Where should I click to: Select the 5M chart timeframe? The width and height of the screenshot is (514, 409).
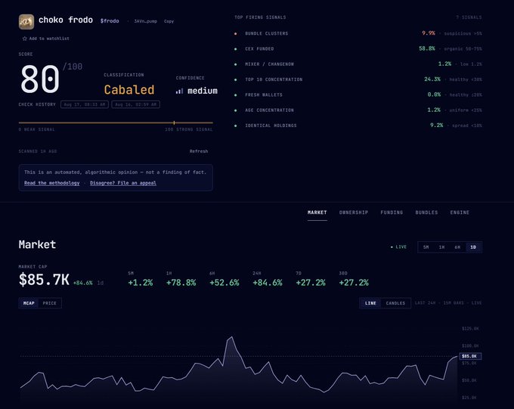426,247
